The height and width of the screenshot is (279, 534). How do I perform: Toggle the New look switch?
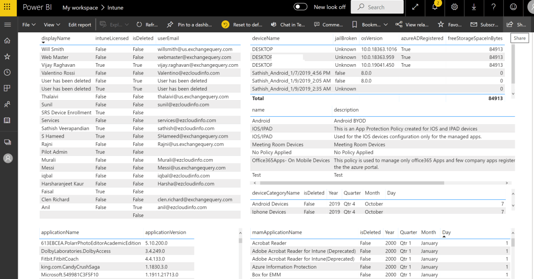tap(300, 7)
